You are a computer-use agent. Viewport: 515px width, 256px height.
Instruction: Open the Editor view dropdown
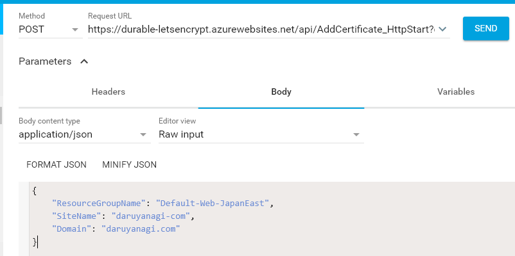coord(260,134)
